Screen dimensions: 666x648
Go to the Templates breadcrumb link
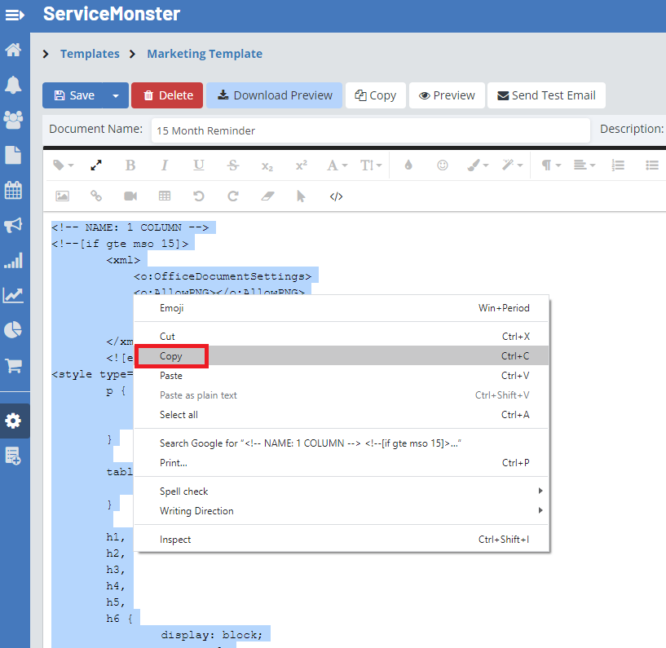[90, 54]
